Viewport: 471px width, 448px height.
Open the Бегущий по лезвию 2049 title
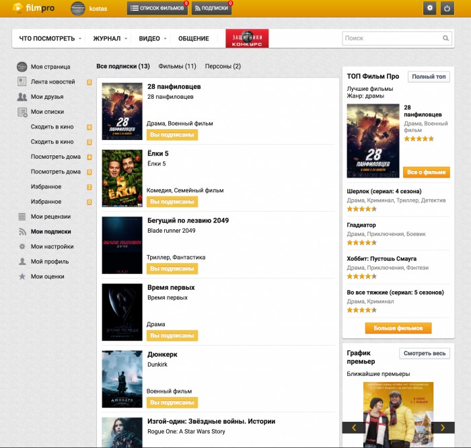point(188,221)
